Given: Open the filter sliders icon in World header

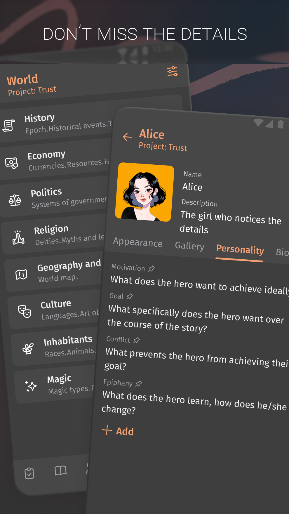Looking at the screenshot, I should [x=172, y=71].
